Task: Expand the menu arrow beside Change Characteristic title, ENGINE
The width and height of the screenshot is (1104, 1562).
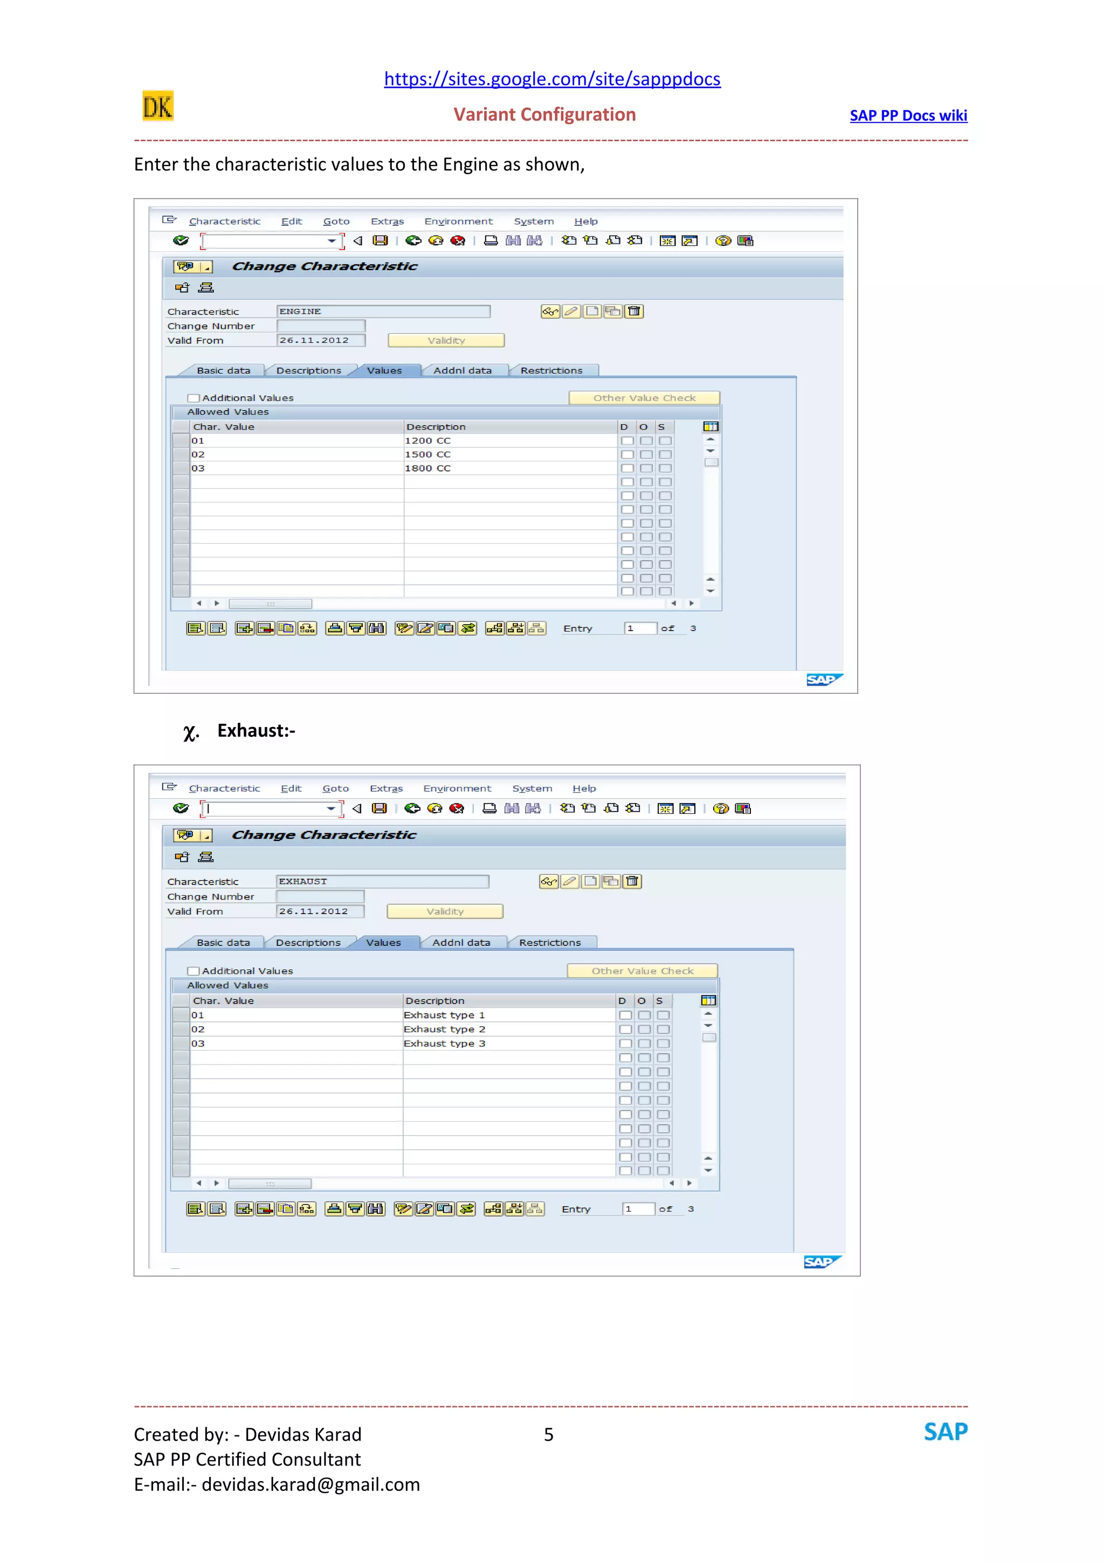Action: click(206, 267)
